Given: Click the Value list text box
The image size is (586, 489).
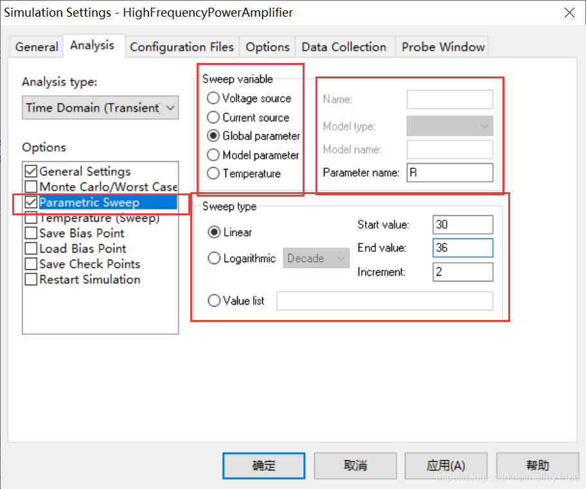Looking at the screenshot, I should coord(385,301).
